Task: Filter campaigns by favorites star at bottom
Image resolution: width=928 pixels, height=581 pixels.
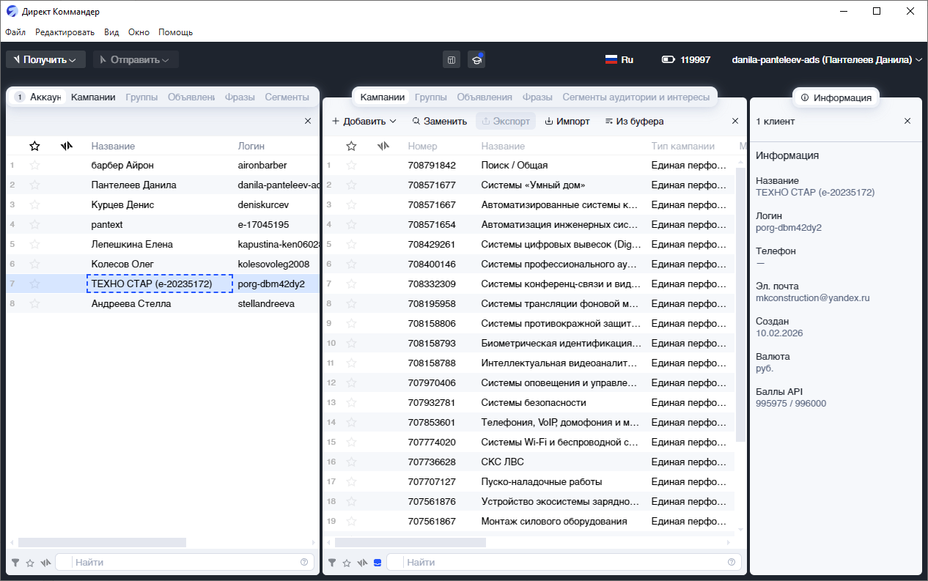Action: tap(347, 563)
